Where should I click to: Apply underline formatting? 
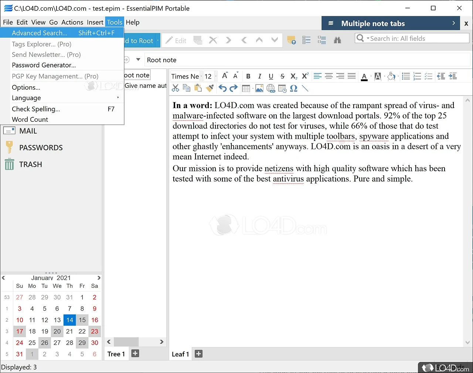pyautogui.click(x=271, y=76)
